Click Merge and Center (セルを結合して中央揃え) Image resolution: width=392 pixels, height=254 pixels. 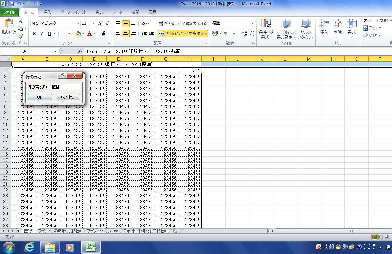coord(181,33)
